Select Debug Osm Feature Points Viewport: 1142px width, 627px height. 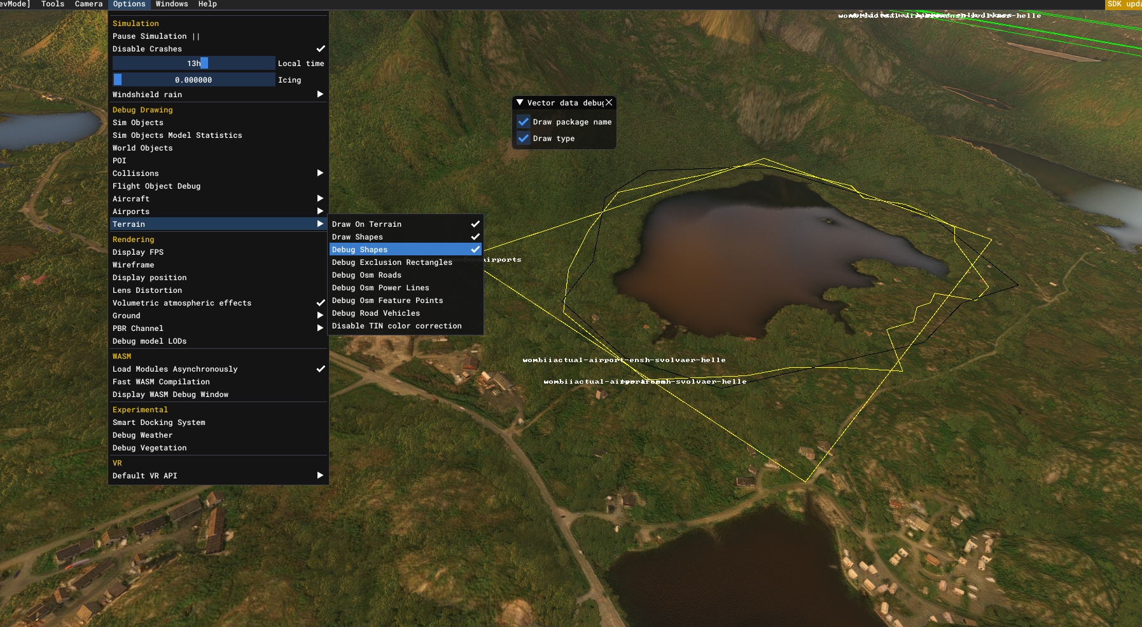(x=406, y=300)
